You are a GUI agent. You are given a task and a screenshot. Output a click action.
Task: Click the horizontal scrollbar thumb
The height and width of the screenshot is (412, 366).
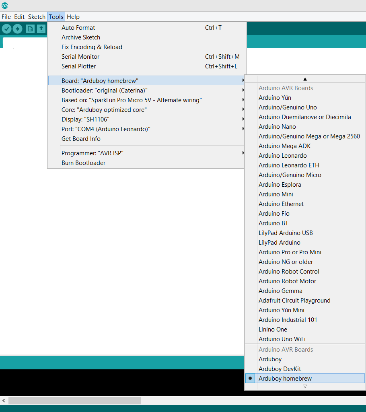click(x=74, y=400)
